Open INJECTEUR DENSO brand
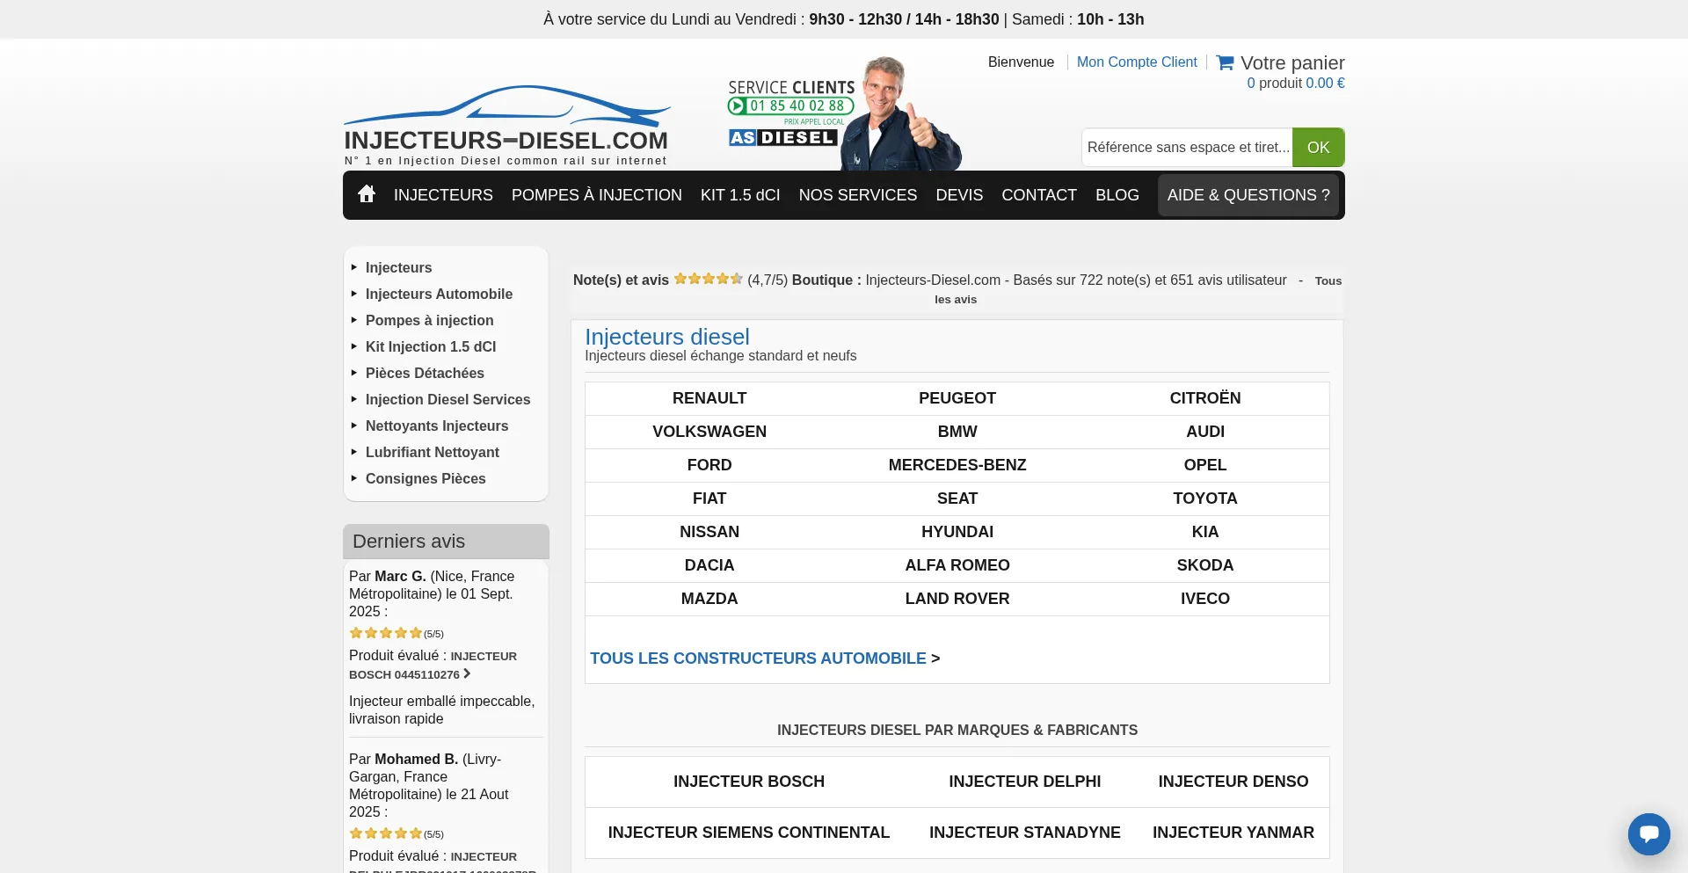The image size is (1688, 873). point(1233,782)
